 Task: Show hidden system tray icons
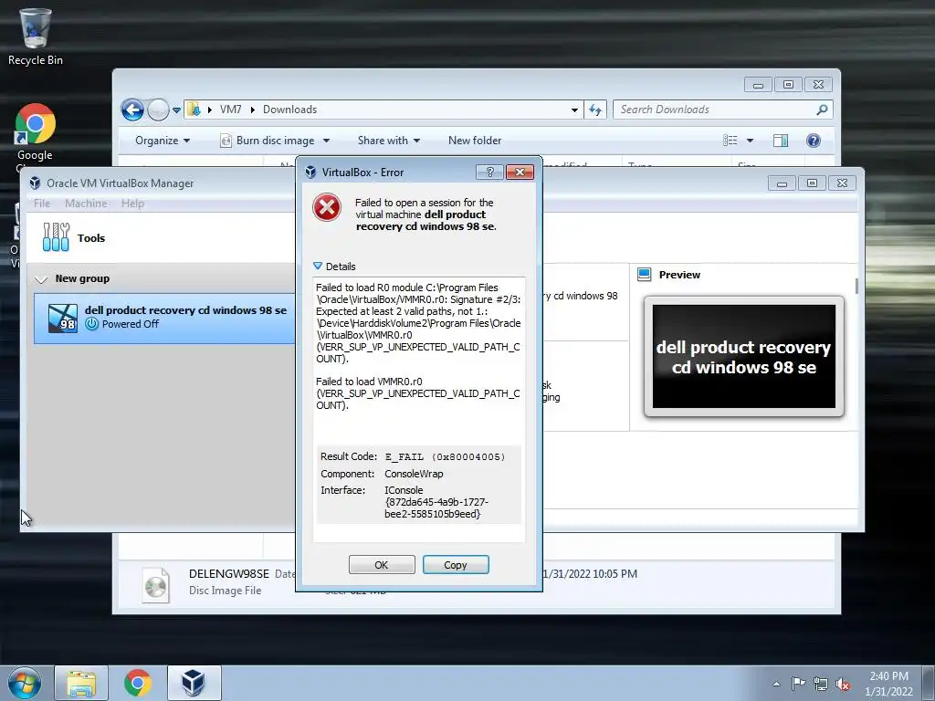click(776, 684)
